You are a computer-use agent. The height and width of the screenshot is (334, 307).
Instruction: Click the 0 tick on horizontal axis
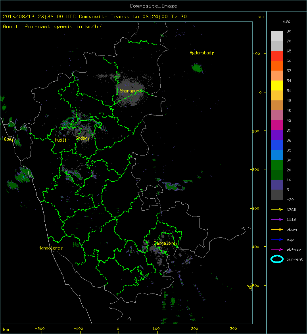click(118, 329)
